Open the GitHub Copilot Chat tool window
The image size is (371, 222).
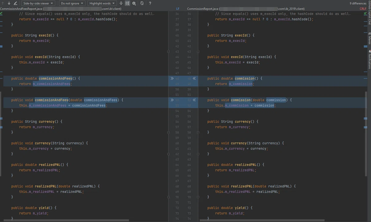coord(369,13)
